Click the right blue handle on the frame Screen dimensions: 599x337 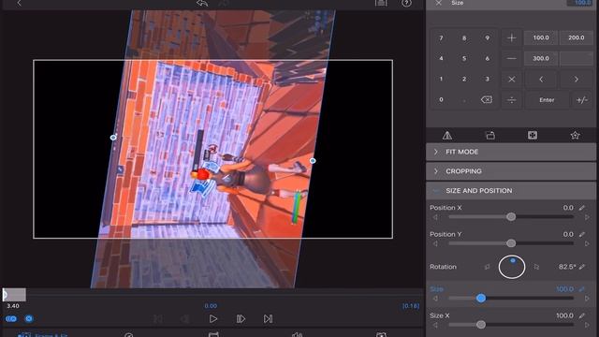pos(313,161)
